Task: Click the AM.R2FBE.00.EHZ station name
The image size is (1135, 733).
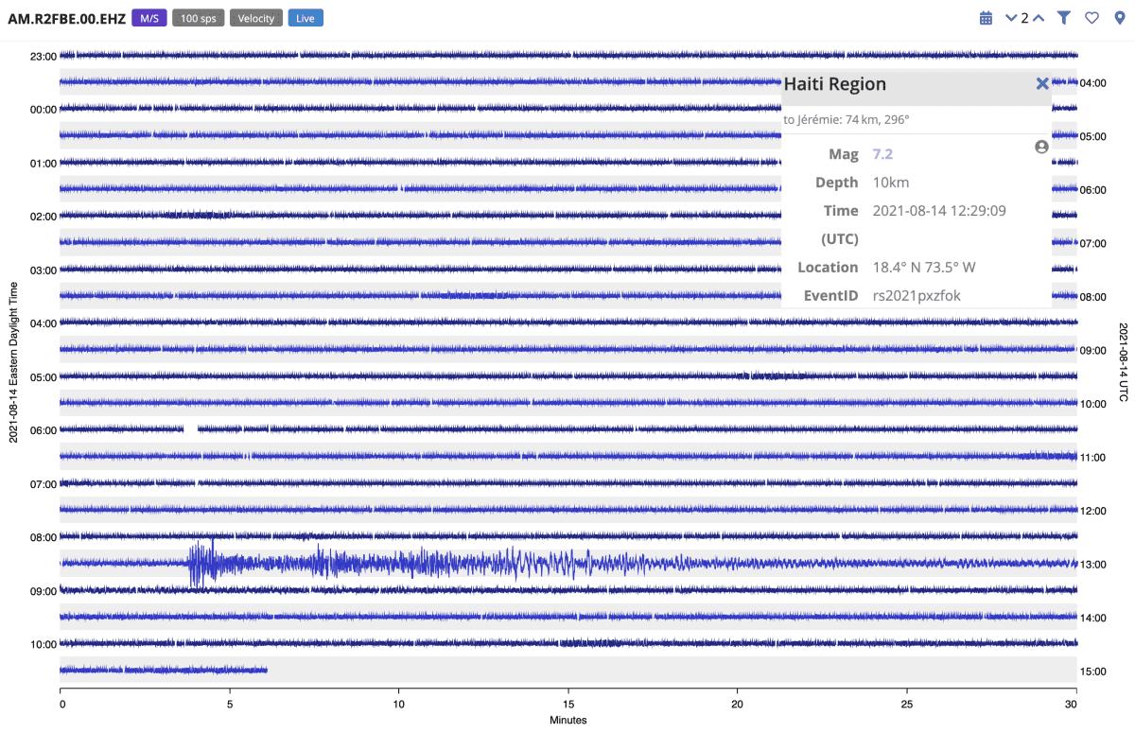Action: tap(65, 17)
